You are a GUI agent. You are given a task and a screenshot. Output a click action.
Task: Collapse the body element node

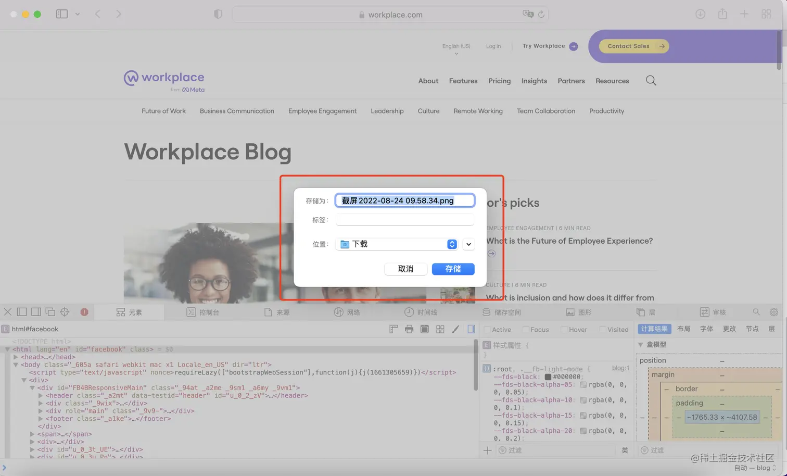click(x=16, y=365)
